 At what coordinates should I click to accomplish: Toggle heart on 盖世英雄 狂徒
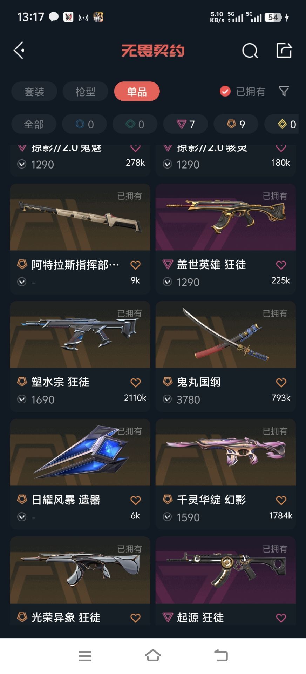coord(281,265)
